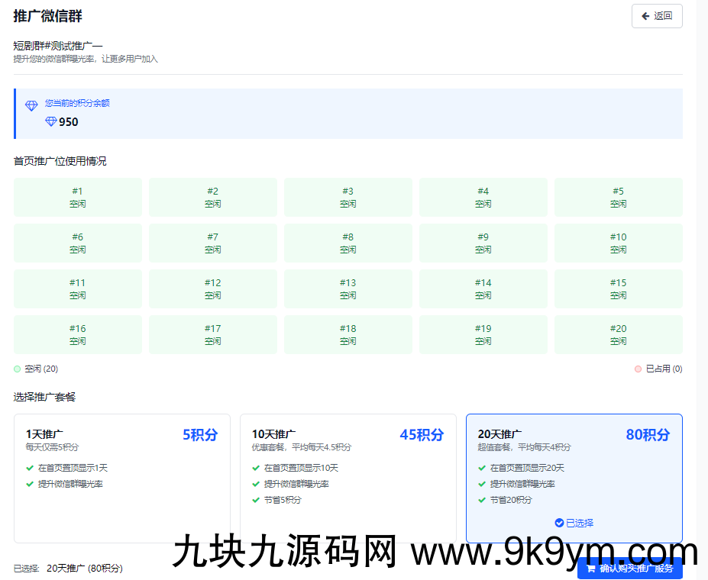Click checkmark next to 节省5积分
Viewport: 708px width, 580px height.
click(256, 500)
